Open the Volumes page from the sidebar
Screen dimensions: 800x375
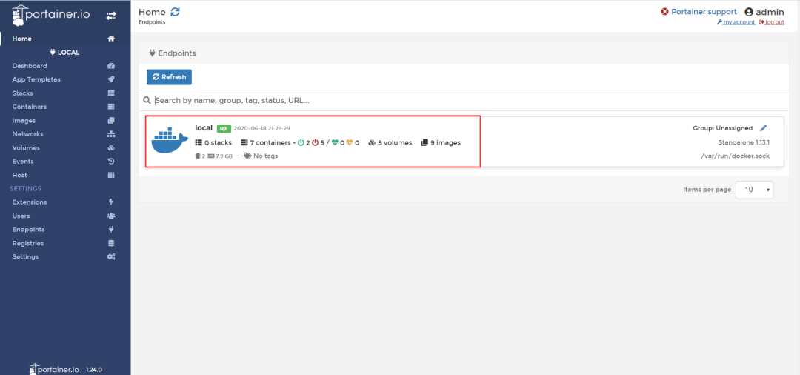(x=26, y=148)
